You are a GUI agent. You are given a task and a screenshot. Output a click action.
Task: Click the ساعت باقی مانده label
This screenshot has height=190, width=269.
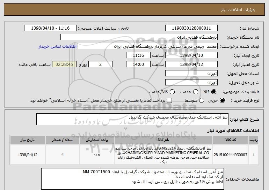pos(35,64)
